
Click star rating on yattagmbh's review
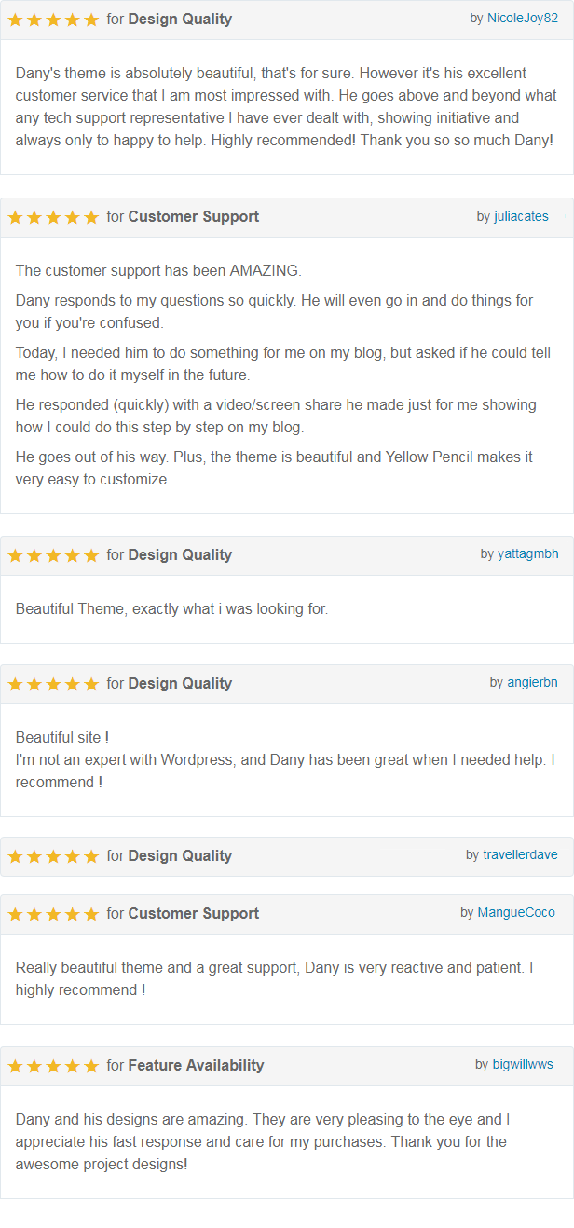[53, 555]
